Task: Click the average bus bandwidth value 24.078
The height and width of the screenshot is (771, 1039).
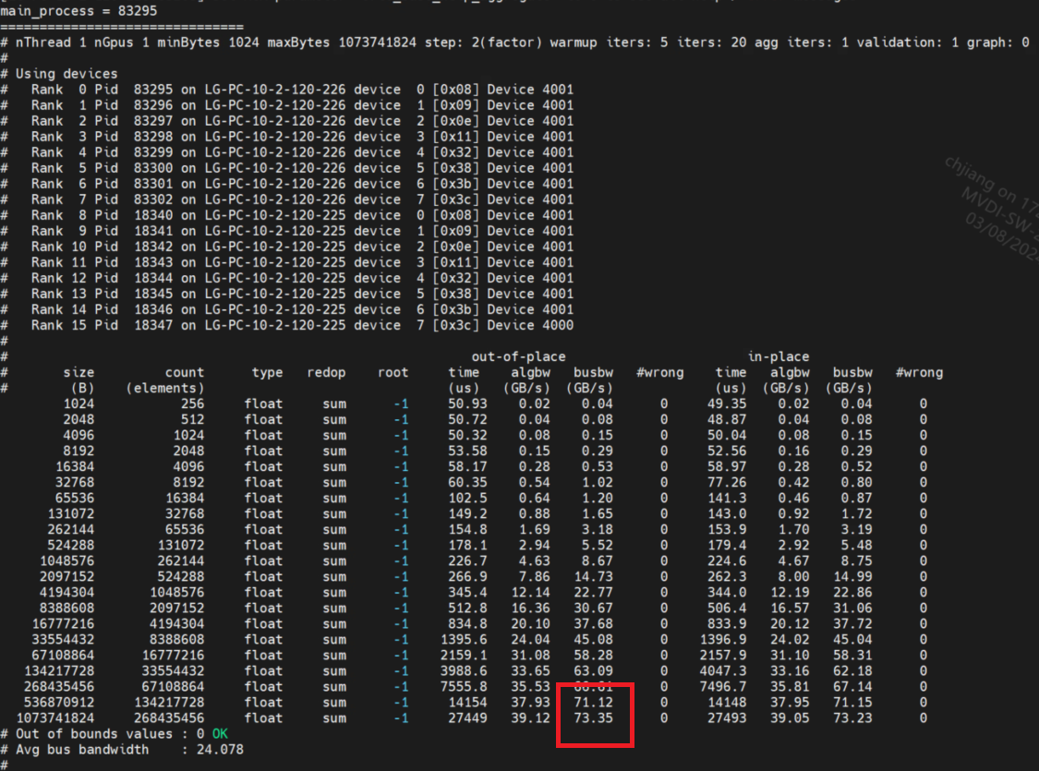Action: pyautogui.click(x=220, y=750)
